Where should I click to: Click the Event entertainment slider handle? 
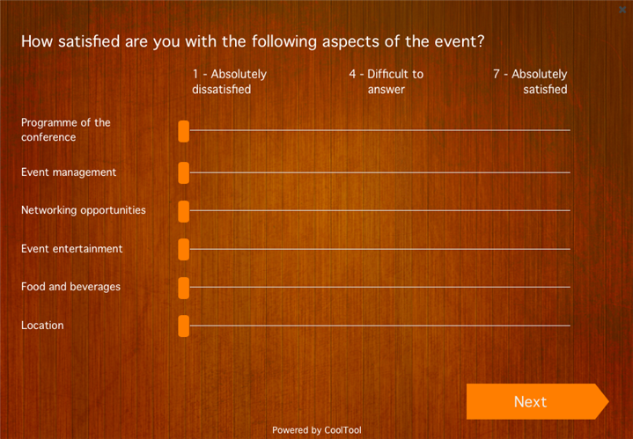(x=183, y=249)
